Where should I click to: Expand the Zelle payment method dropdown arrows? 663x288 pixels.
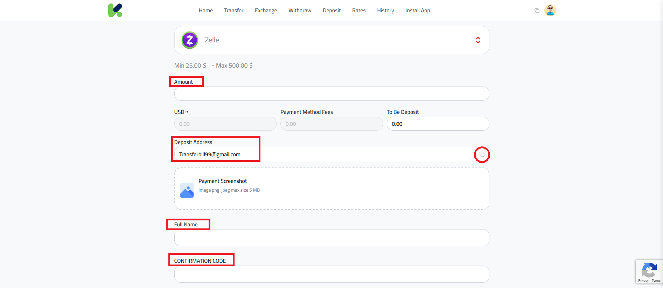(478, 40)
